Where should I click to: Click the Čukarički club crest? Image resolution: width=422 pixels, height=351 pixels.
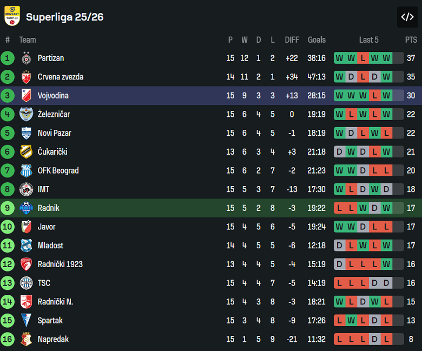click(x=26, y=152)
